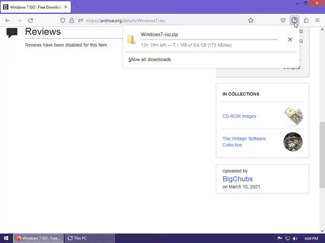This screenshot has width=325, height=243.
Task: Click 'on March 10, 2021' upload date
Action: click(241, 187)
